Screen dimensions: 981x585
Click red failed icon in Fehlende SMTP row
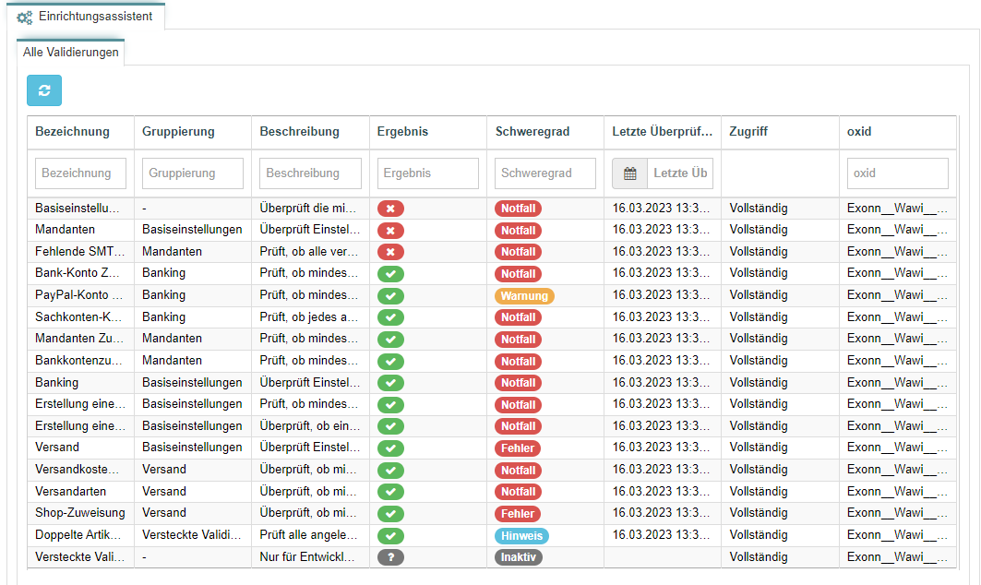click(390, 252)
